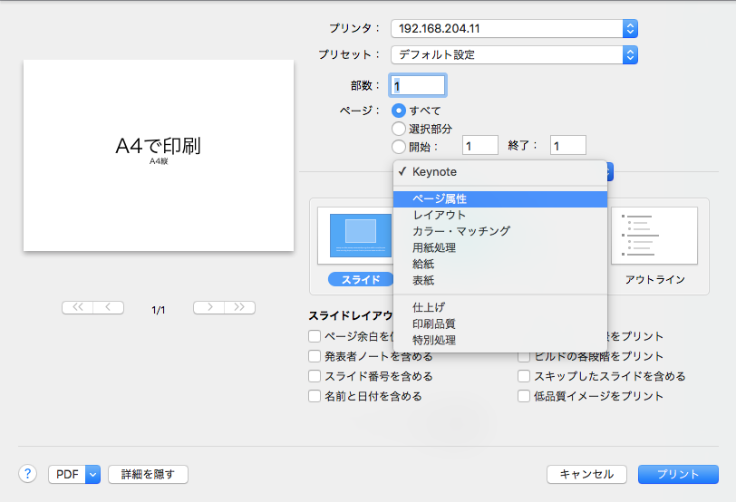Choose カラー・マッチング from the menu

tap(460, 231)
